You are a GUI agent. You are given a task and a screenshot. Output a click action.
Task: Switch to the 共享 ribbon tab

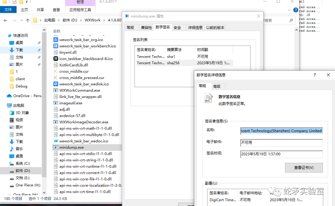pyautogui.click(x=40, y=10)
